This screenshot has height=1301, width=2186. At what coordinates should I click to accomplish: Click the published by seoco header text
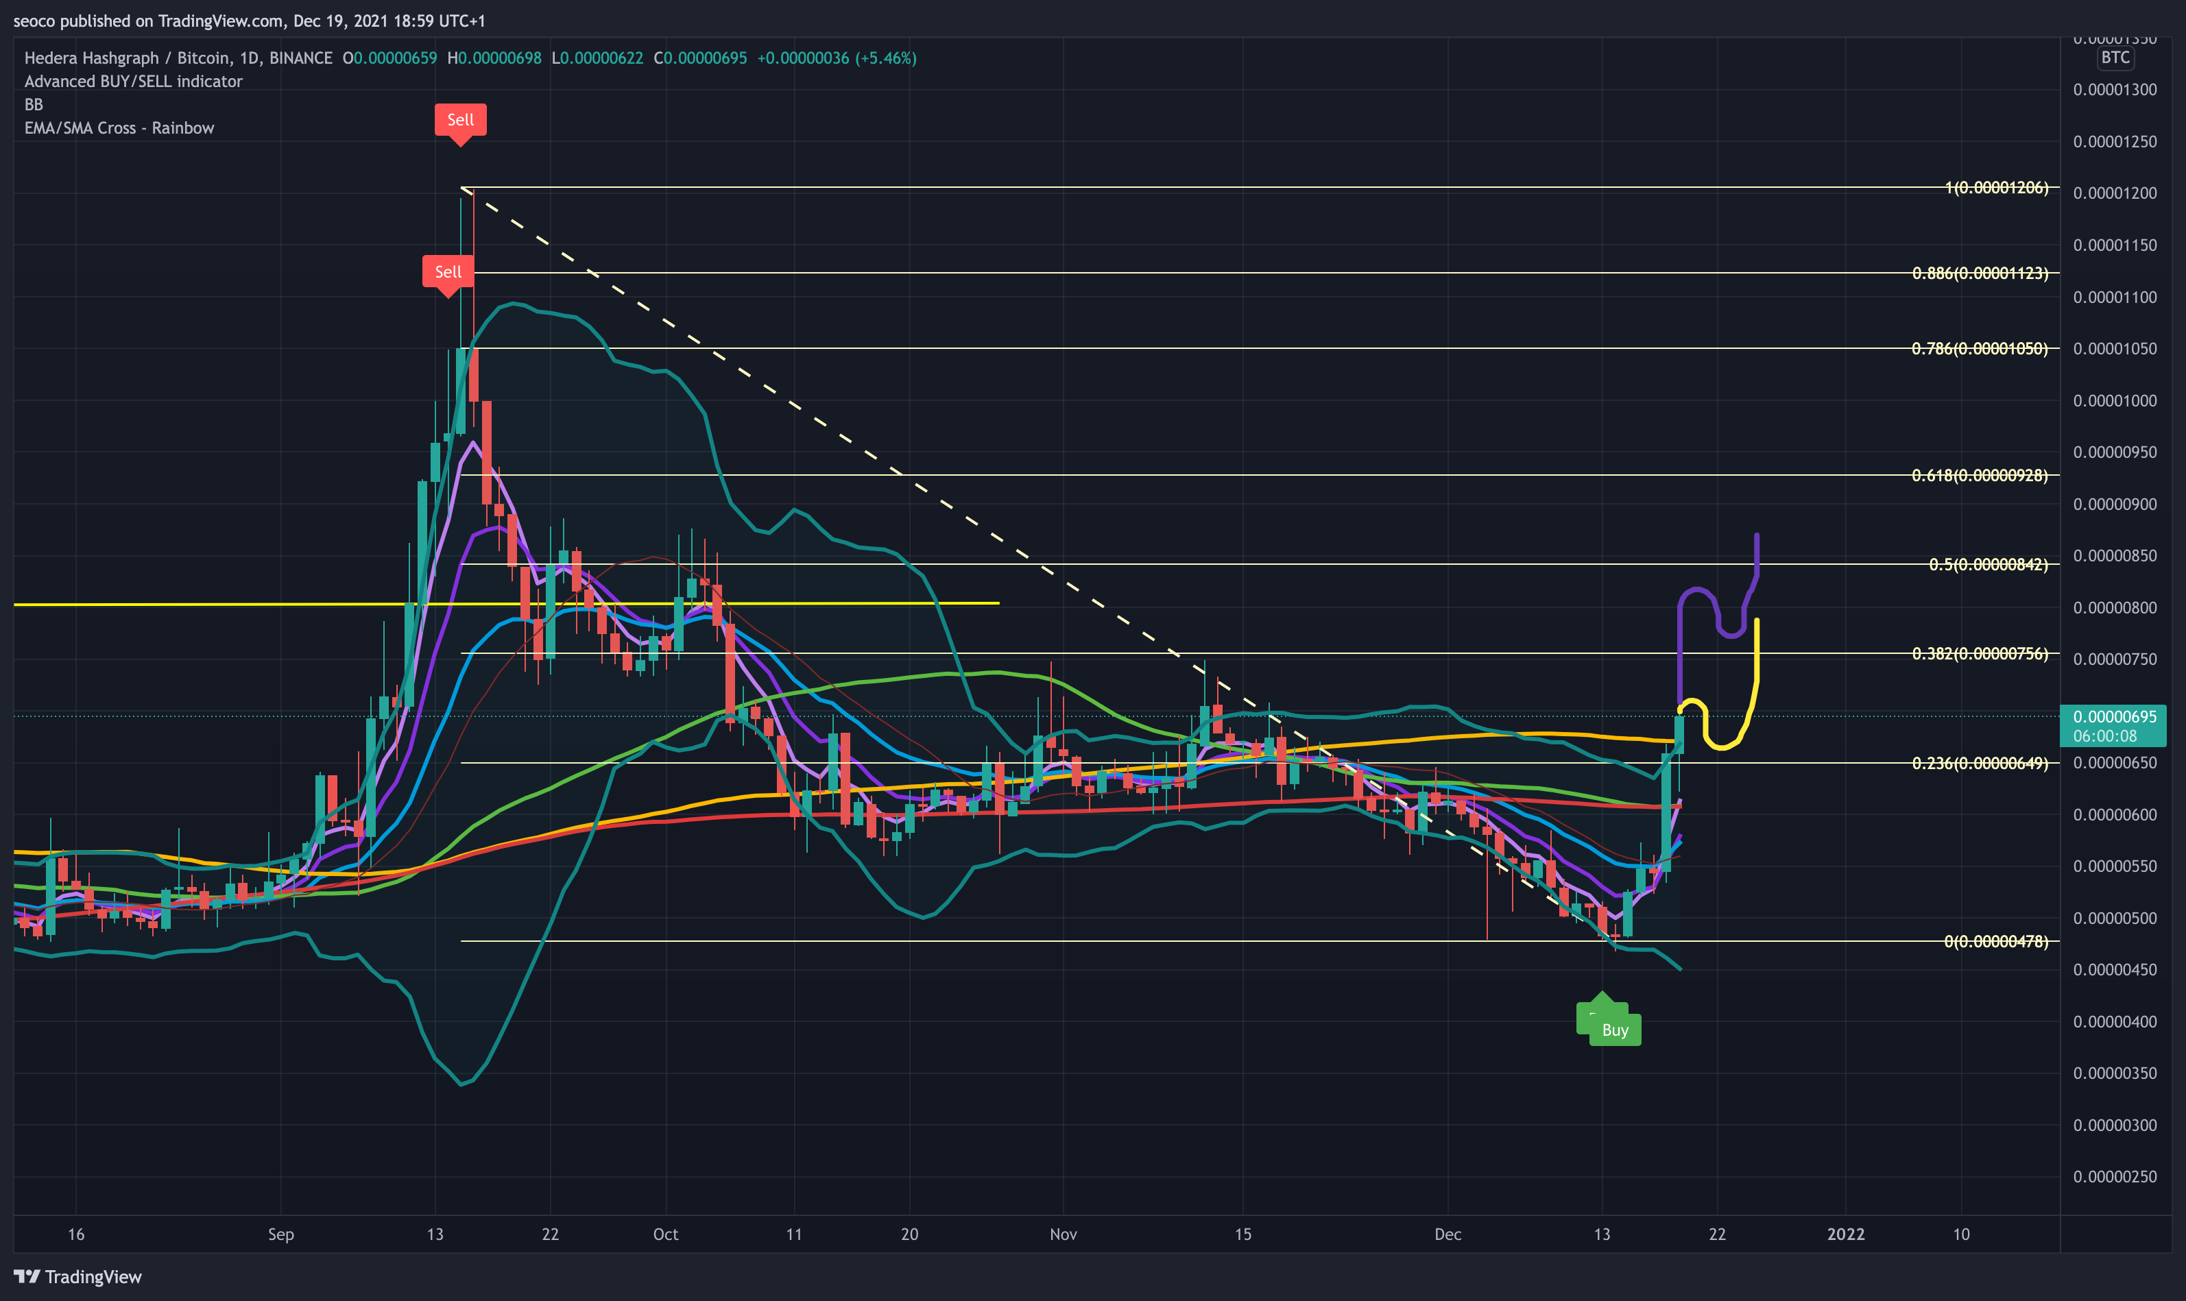pos(249,20)
